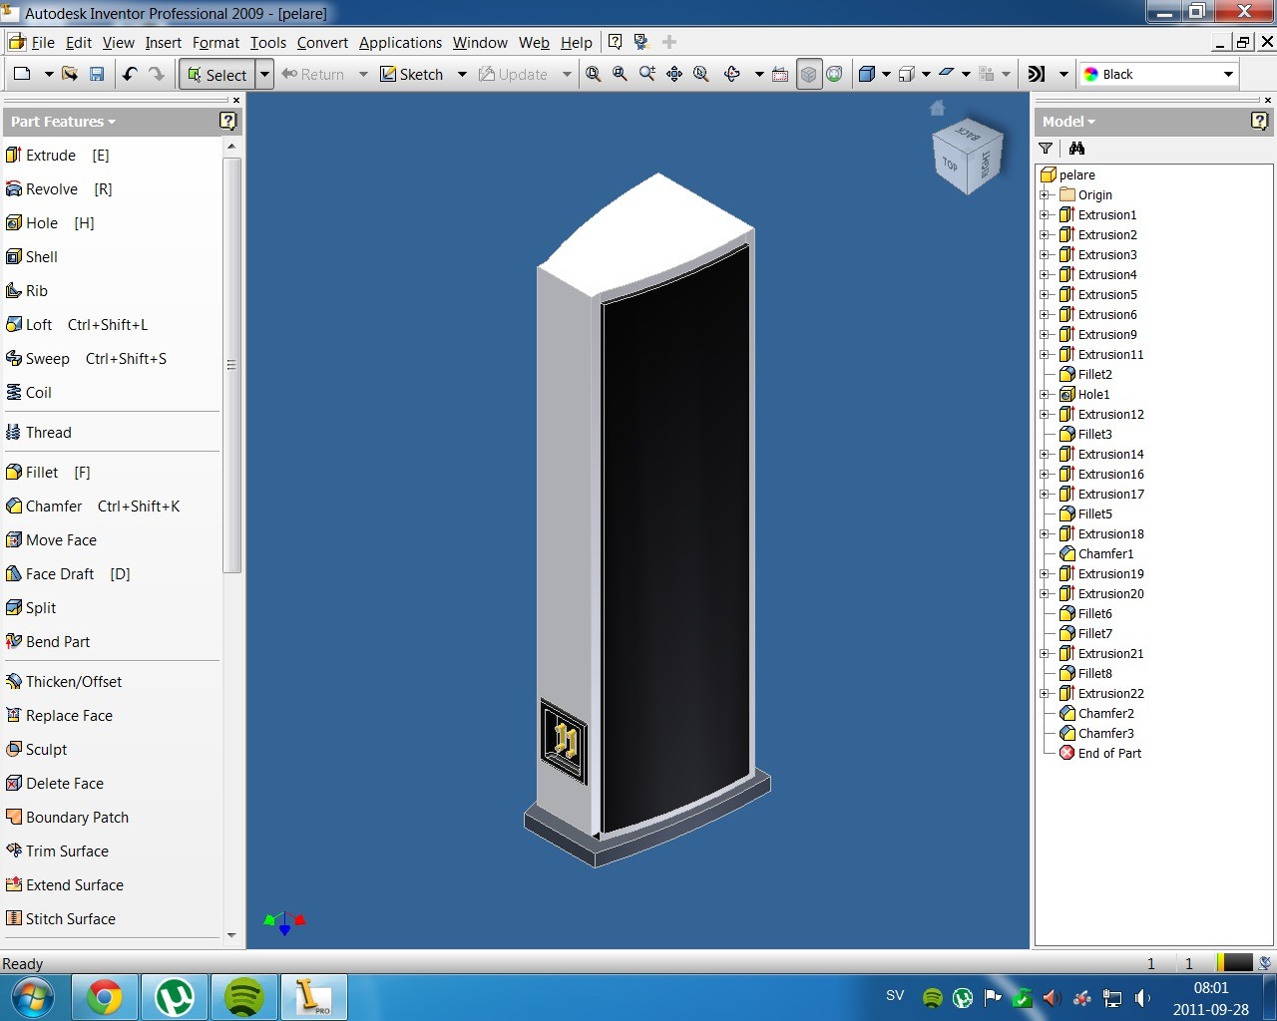
Task: Open the Find binoculars in Model browser
Action: (1076, 148)
